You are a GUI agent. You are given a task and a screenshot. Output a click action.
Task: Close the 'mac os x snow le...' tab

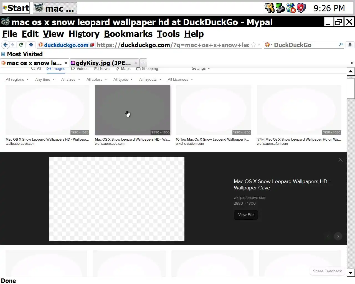click(66, 63)
